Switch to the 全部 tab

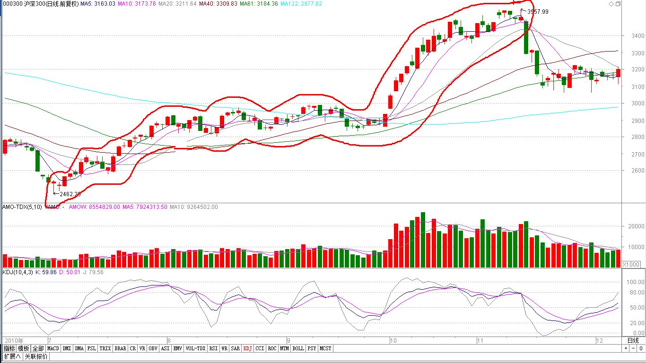(x=38, y=348)
